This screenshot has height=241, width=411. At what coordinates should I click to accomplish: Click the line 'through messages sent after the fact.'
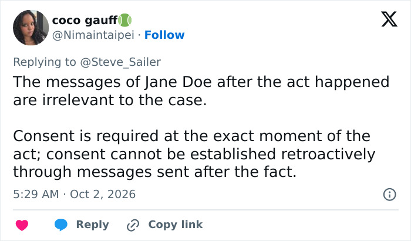click(154, 172)
